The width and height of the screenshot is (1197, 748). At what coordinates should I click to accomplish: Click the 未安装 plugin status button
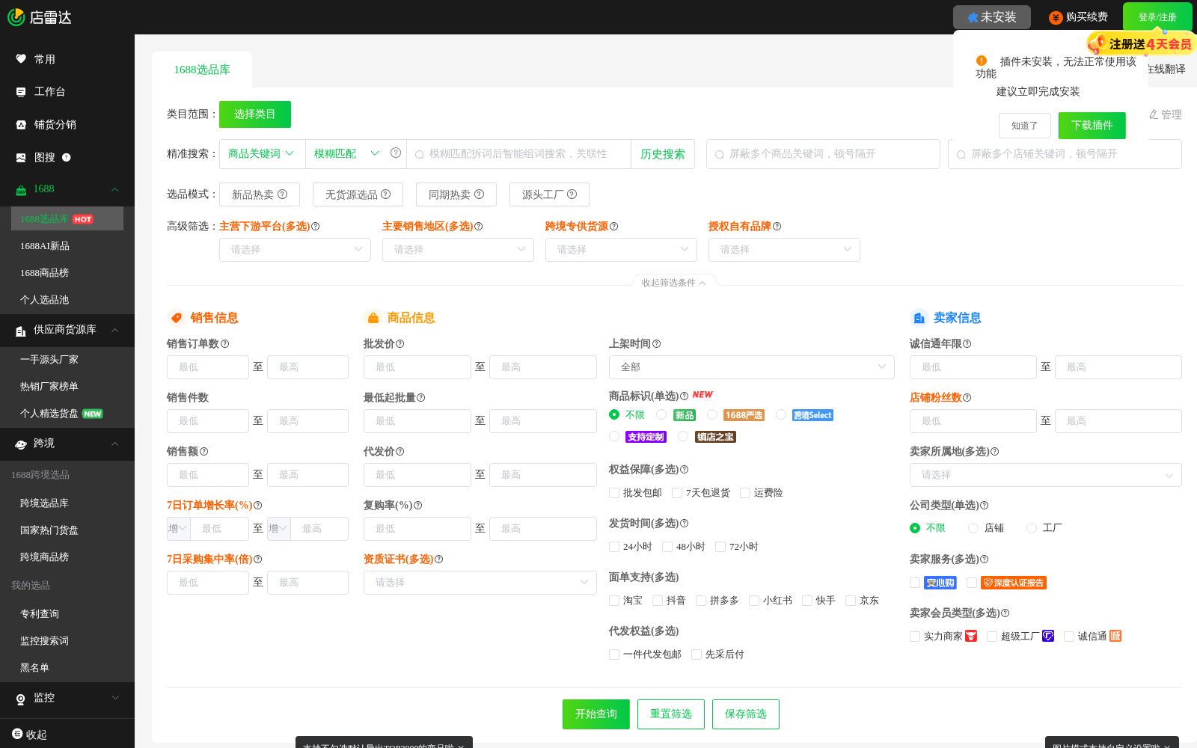pos(992,17)
